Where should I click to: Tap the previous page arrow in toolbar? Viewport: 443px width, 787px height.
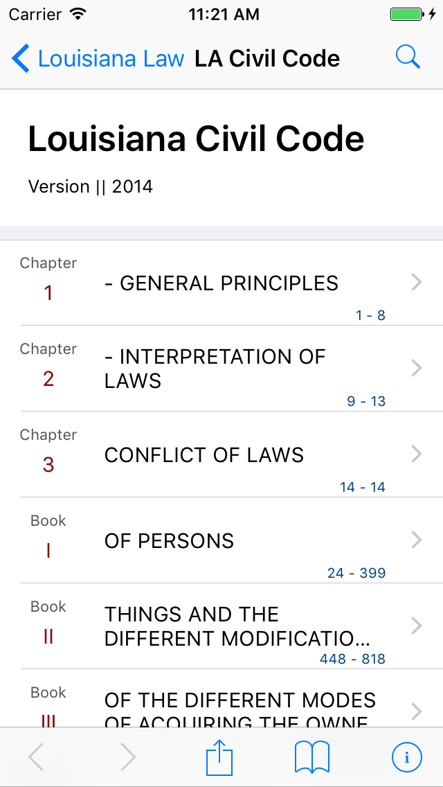pyautogui.click(x=36, y=757)
